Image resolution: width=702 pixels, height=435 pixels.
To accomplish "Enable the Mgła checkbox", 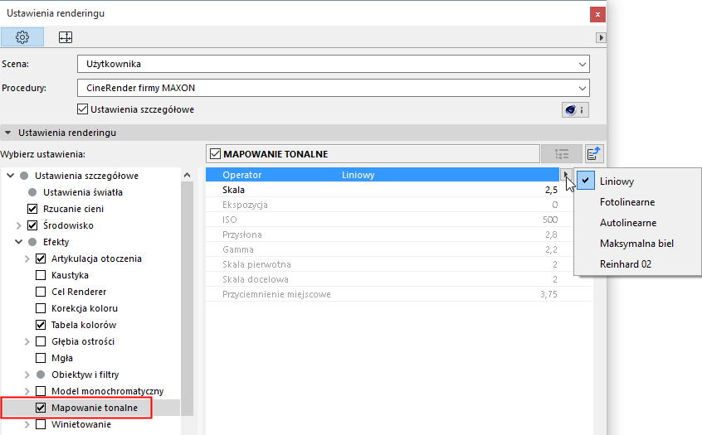I will coord(41,358).
